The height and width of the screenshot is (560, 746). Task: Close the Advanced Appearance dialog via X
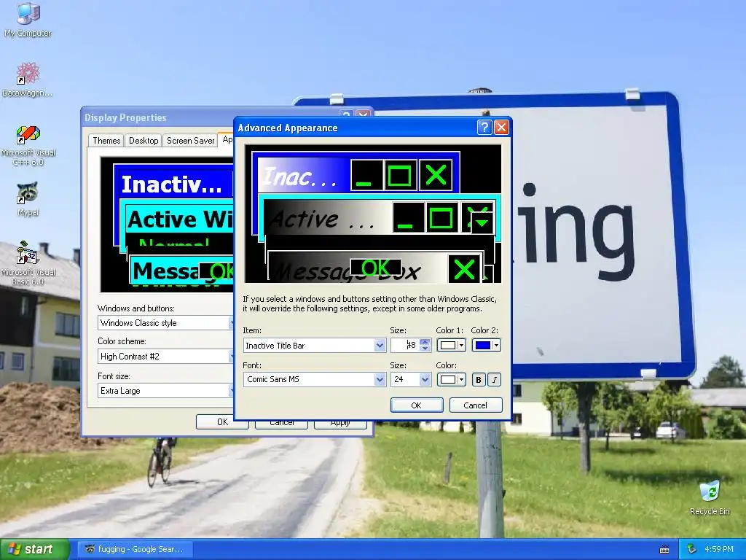pos(501,128)
